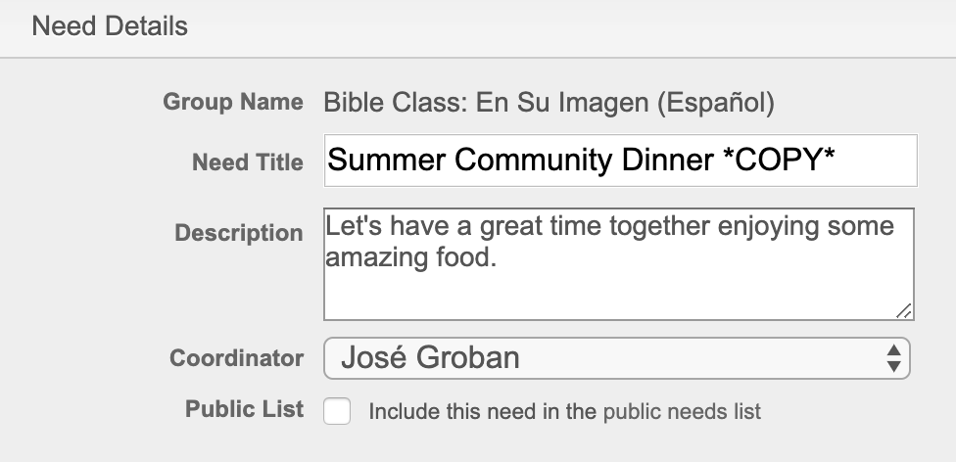Click the Coordinator field label
Viewport: 956px width, 462px height.
coord(236,358)
